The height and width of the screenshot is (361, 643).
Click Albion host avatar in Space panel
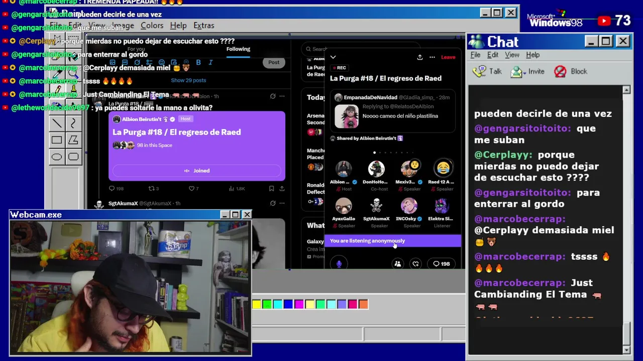point(344,169)
